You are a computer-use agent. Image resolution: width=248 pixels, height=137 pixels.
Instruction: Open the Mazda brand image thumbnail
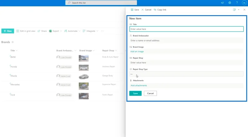[84, 77]
